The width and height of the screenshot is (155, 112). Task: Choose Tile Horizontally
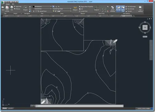[x=131, y=6]
